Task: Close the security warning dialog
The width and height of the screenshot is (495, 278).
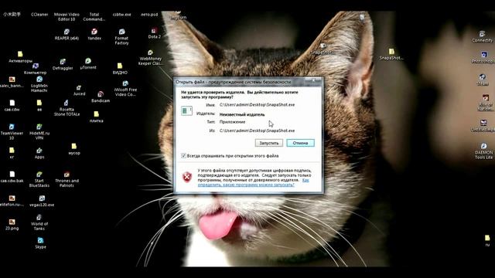Action: [x=313, y=80]
